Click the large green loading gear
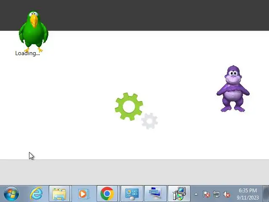269x202 pixels. click(x=129, y=106)
